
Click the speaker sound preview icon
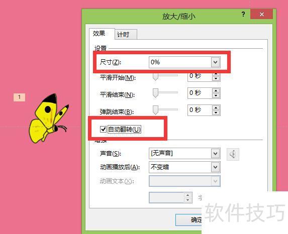[x=233, y=154]
